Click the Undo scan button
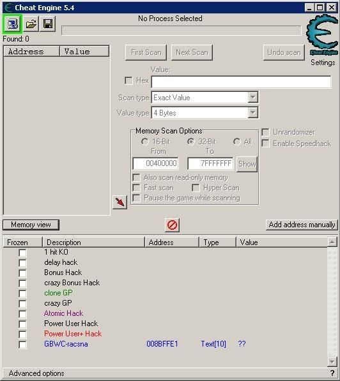This screenshot has height=381, width=340. (284, 52)
